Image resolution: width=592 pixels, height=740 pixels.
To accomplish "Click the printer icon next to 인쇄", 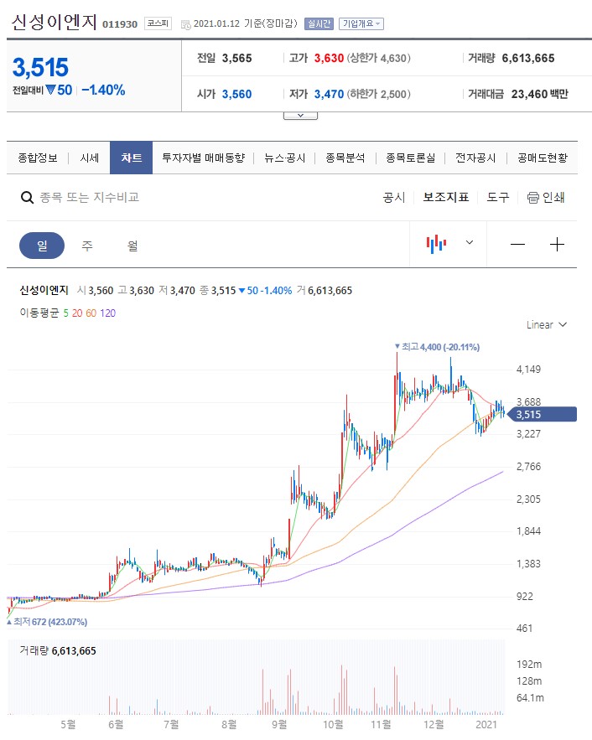I will click(532, 198).
